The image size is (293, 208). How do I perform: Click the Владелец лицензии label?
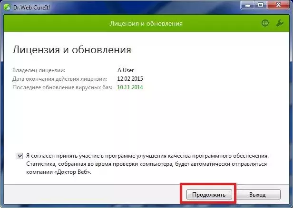39,70
